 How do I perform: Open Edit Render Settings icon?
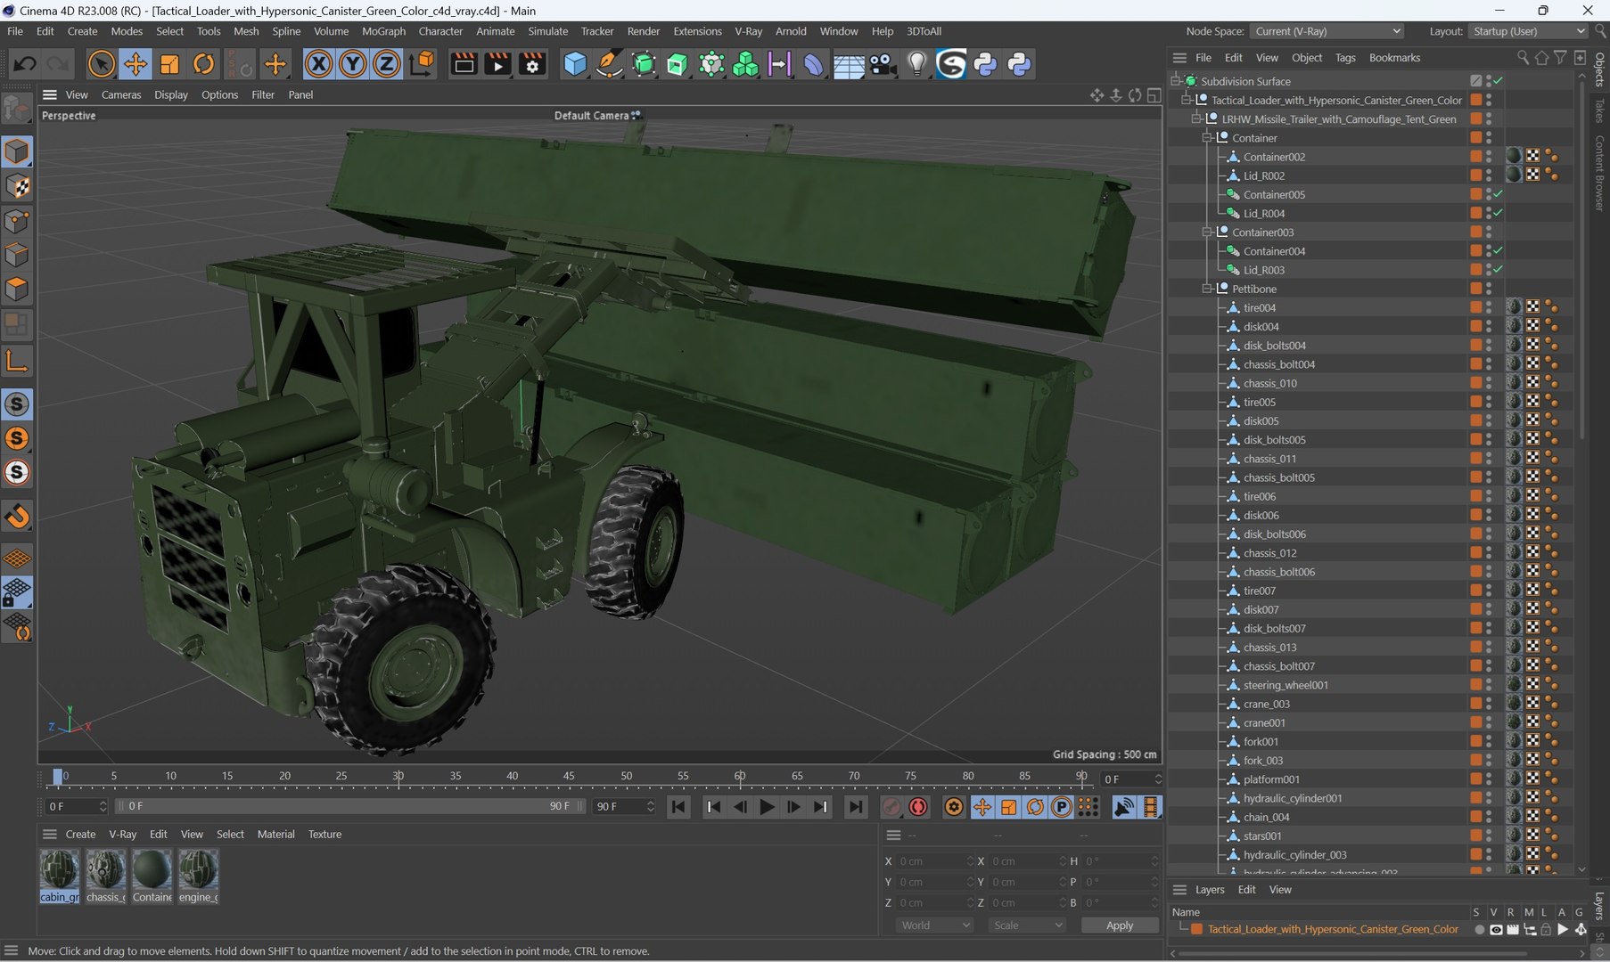point(532,64)
